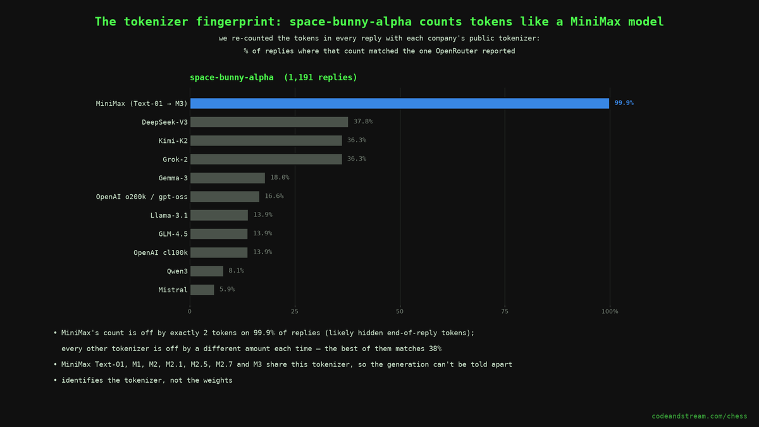Click the Llama-3.1 gray bar
759x427 pixels.
pyautogui.click(x=219, y=215)
